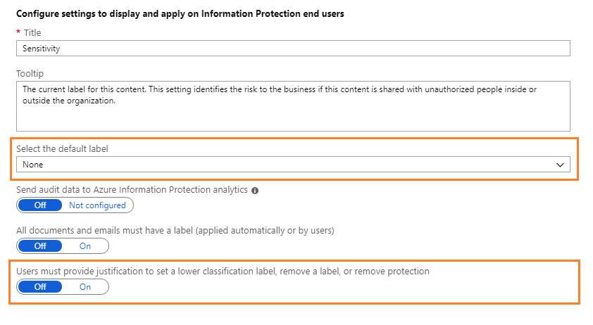Click the Send audit data setting text
Image resolution: width=593 pixels, height=325 pixels.
coord(132,190)
